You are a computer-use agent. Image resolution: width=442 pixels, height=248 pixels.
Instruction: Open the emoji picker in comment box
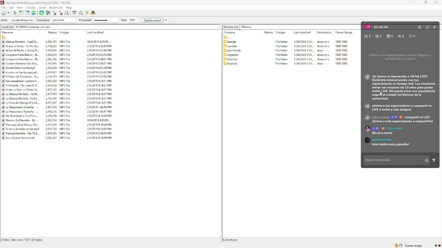tap(426, 160)
